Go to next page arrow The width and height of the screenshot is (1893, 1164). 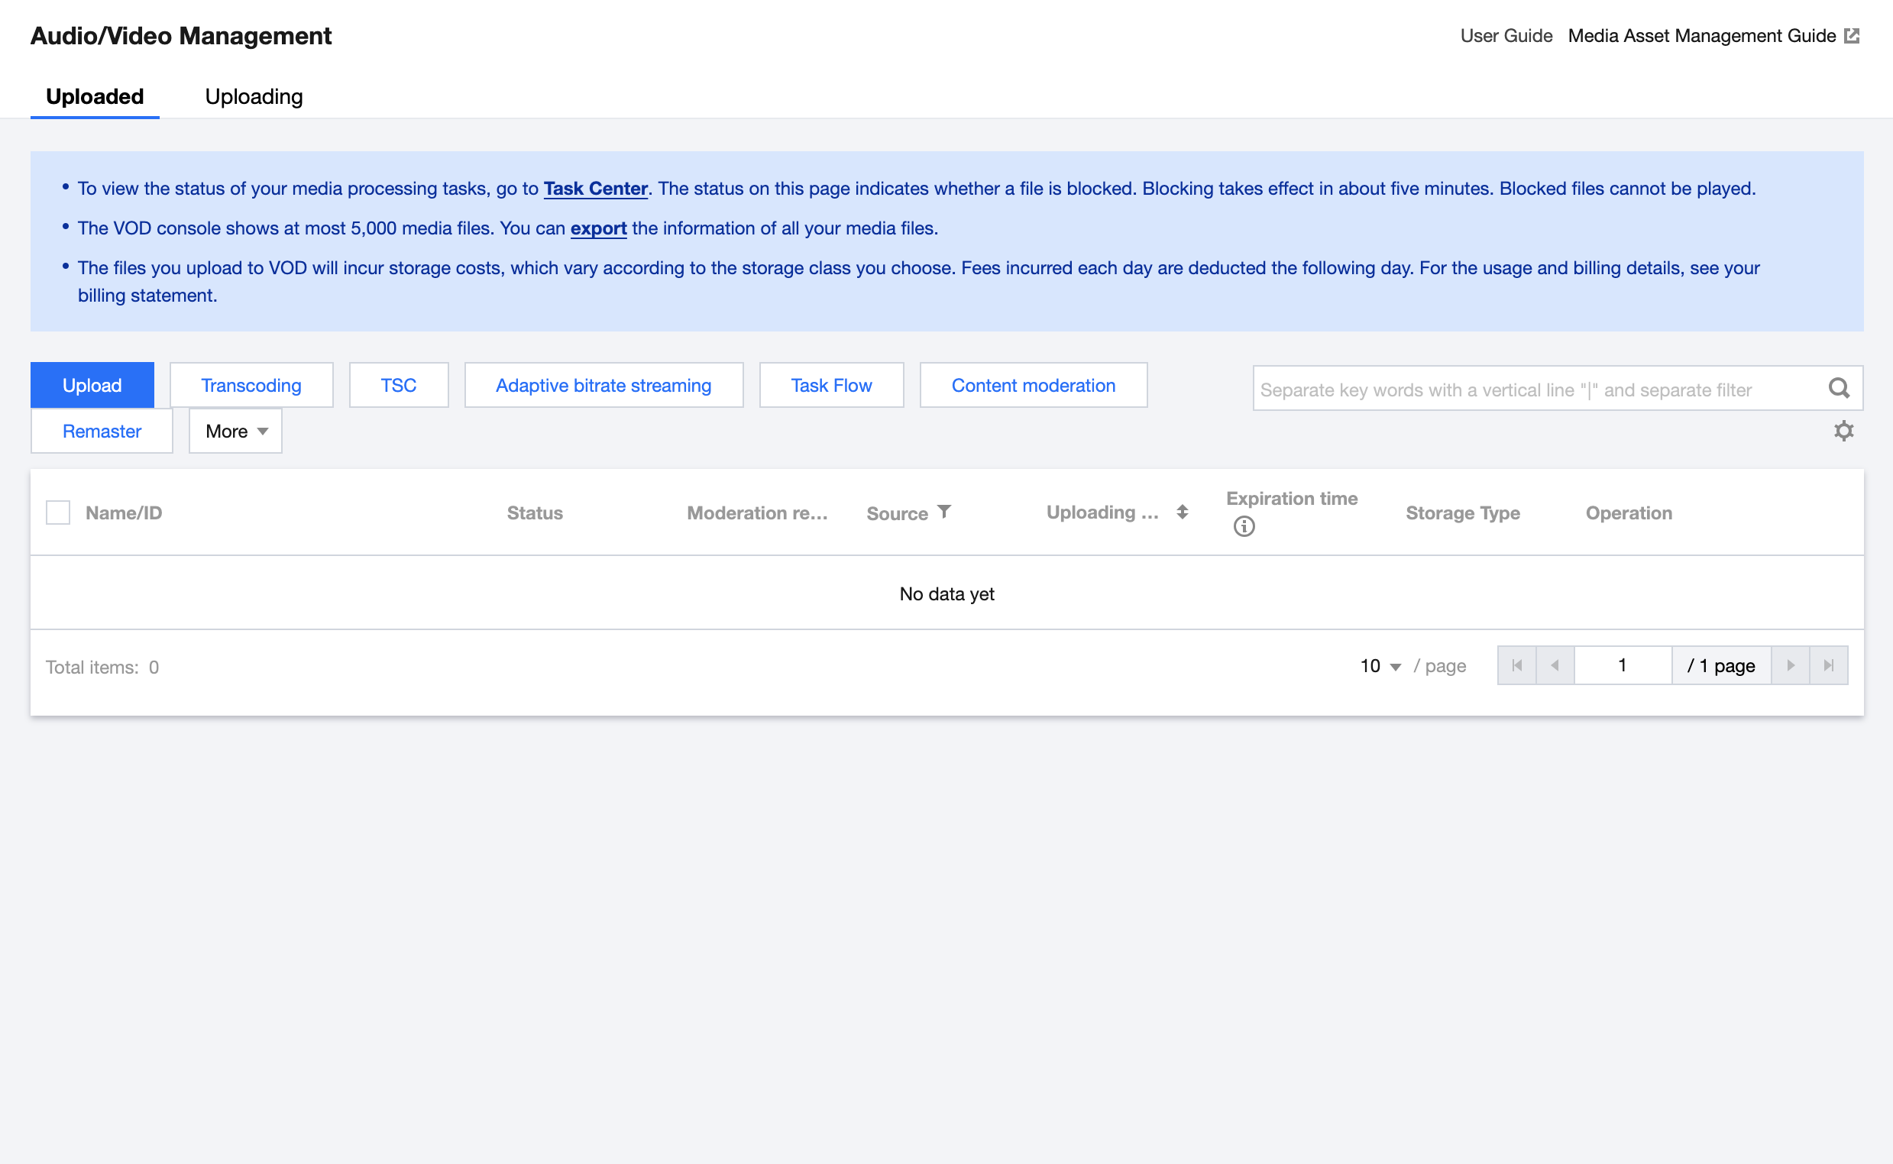click(x=1791, y=665)
